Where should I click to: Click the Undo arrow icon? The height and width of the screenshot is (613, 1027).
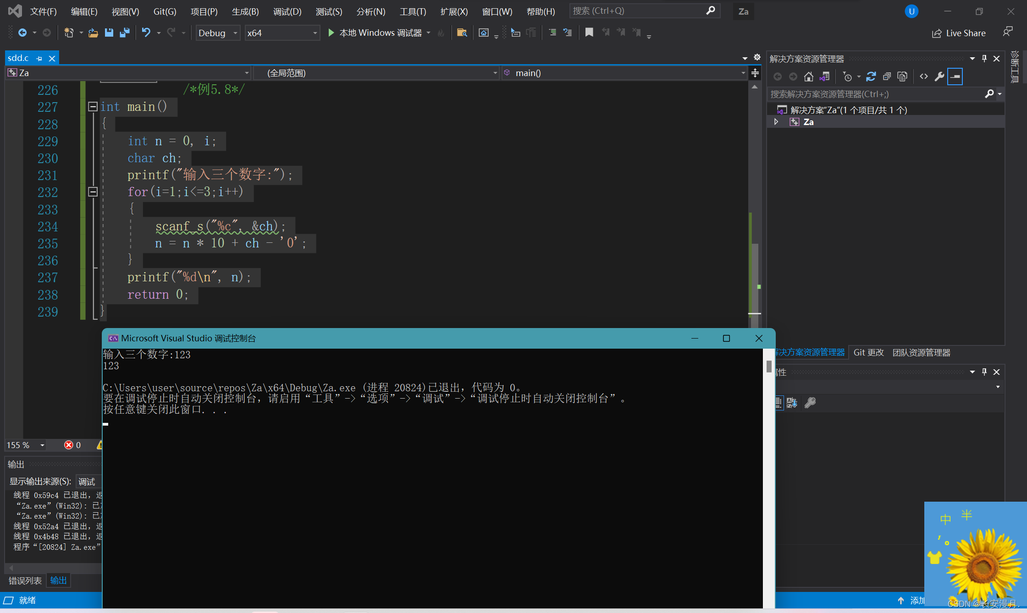tap(146, 33)
